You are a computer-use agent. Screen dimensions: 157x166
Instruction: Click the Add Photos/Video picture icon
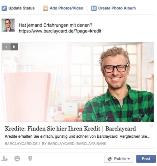[x=45, y=8]
